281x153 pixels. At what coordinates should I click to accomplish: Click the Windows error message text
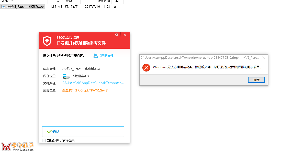point(207,67)
